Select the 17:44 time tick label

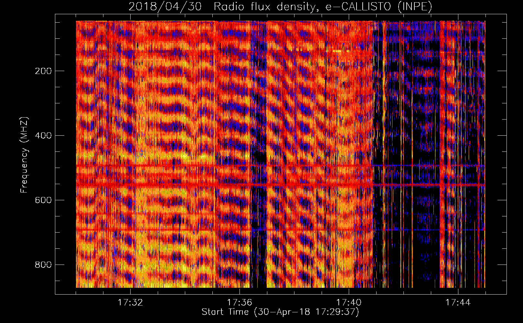pos(458,303)
